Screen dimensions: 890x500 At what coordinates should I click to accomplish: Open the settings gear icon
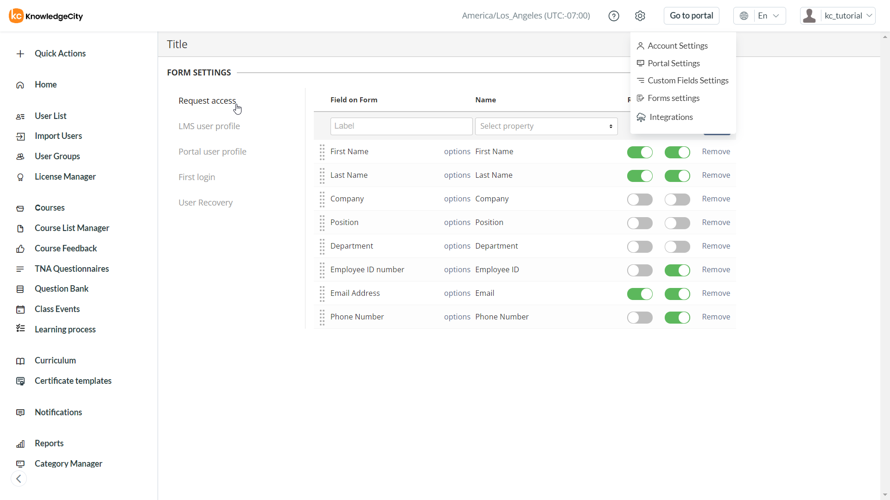tap(640, 16)
